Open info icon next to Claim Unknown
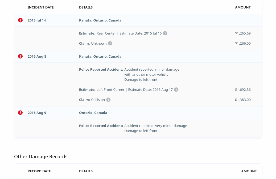 pos(110,43)
